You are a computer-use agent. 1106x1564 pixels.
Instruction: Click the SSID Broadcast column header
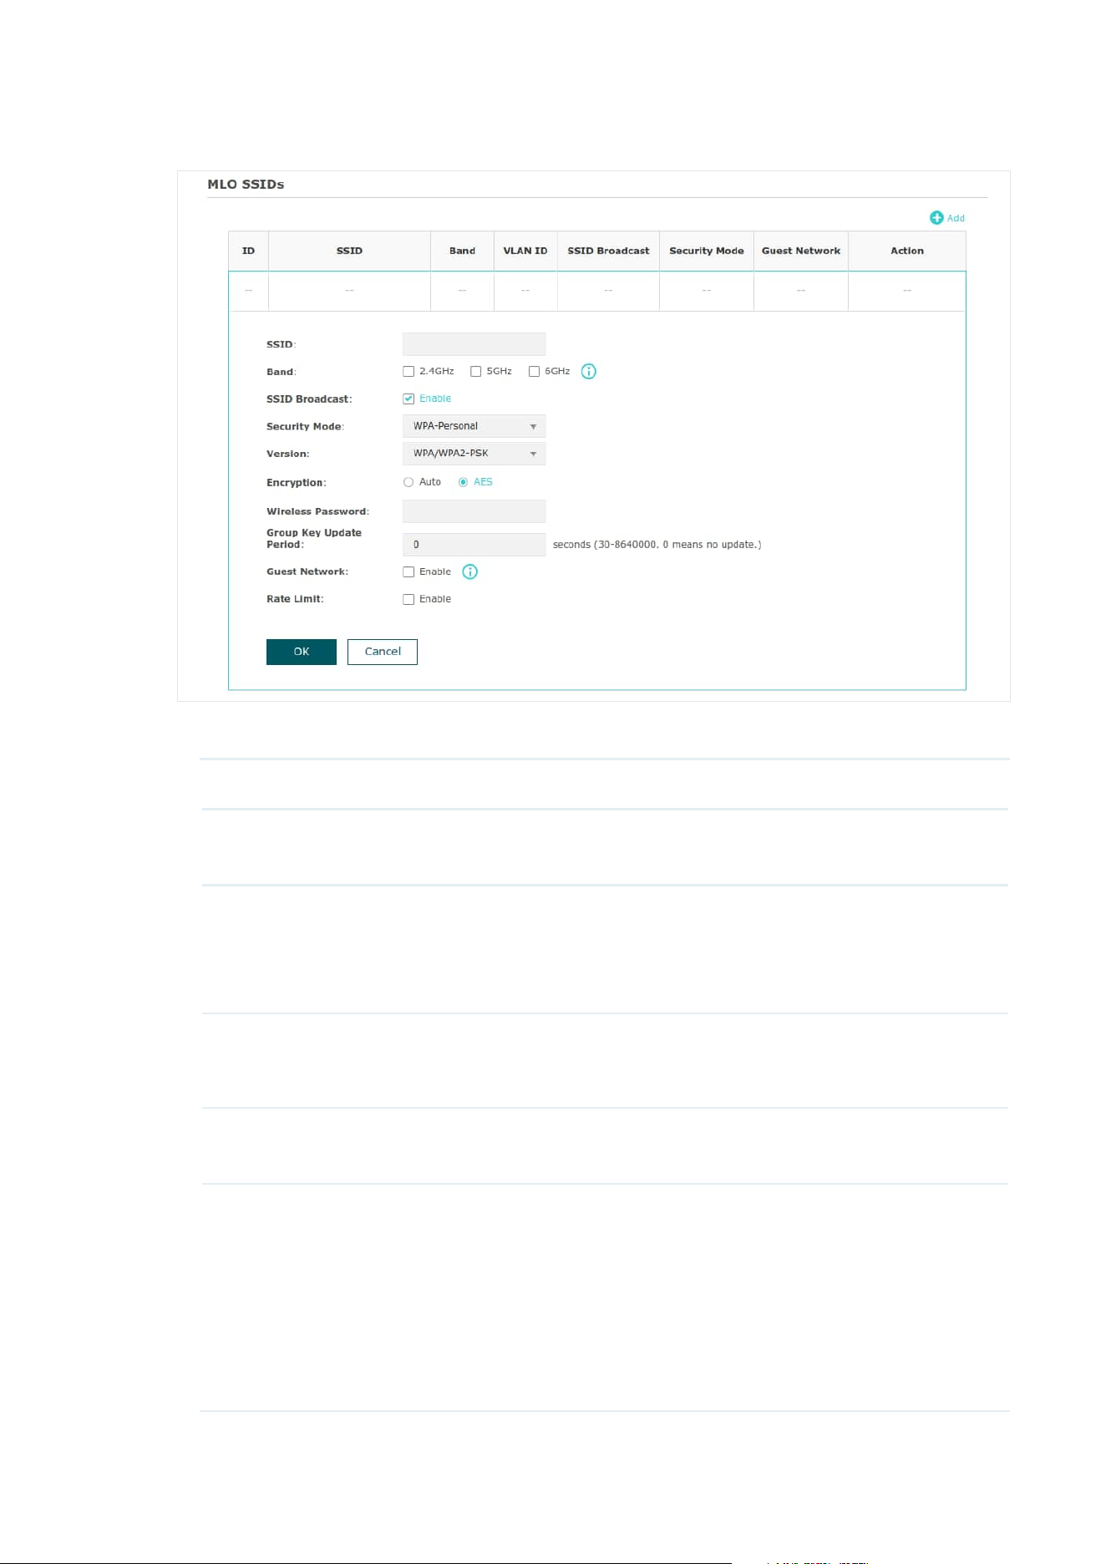(x=608, y=251)
